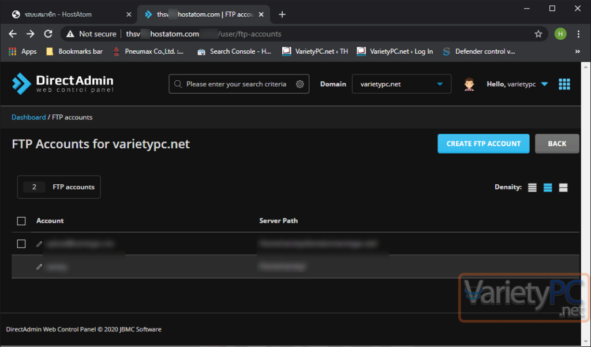Close the HostAtom member system tab

click(129, 14)
